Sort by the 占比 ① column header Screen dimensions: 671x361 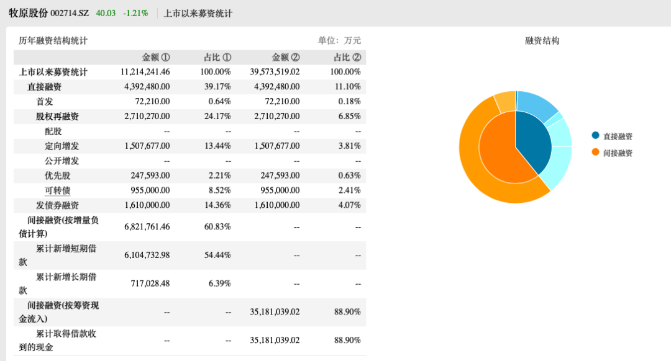coord(217,57)
